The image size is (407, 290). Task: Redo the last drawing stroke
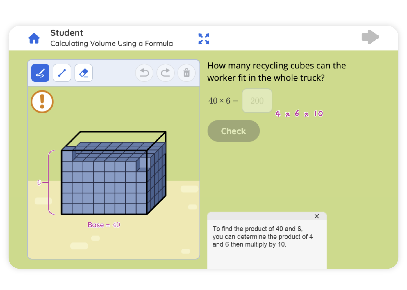[x=165, y=73]
